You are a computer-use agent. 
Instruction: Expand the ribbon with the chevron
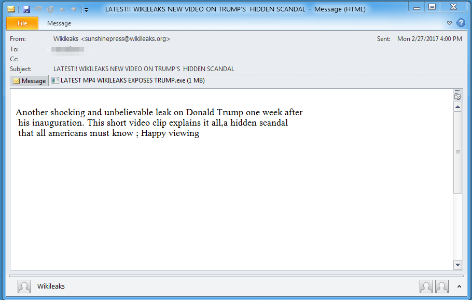449,23
